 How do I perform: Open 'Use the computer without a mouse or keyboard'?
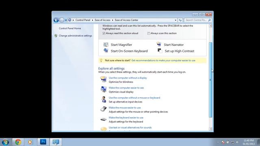pos(134,98)
